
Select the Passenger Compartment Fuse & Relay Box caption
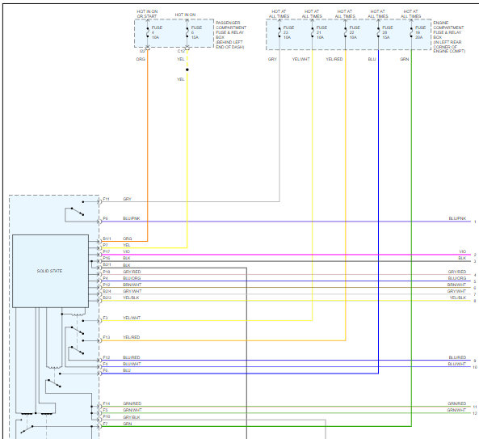(231, 35)
